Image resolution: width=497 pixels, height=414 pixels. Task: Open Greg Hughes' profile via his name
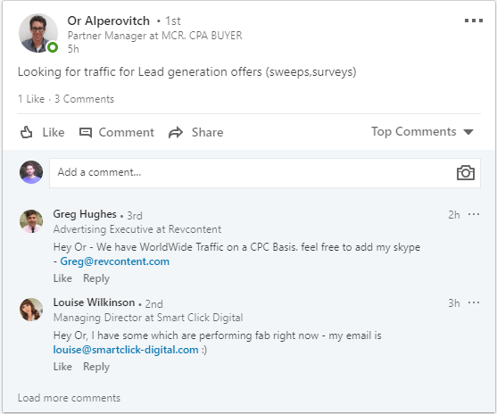85,214
